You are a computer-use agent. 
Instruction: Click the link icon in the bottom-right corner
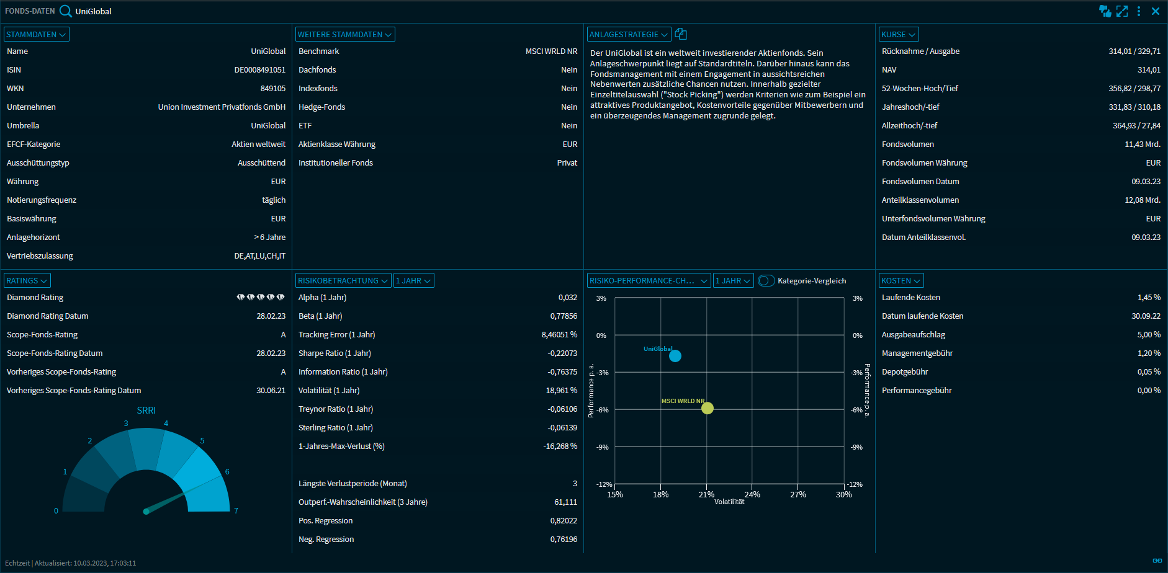click(1157, 561)
